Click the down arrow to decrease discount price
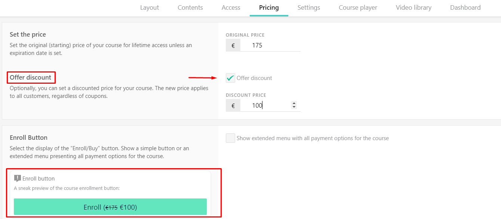Viewport: 501px width, 219px height. [294, 107]
